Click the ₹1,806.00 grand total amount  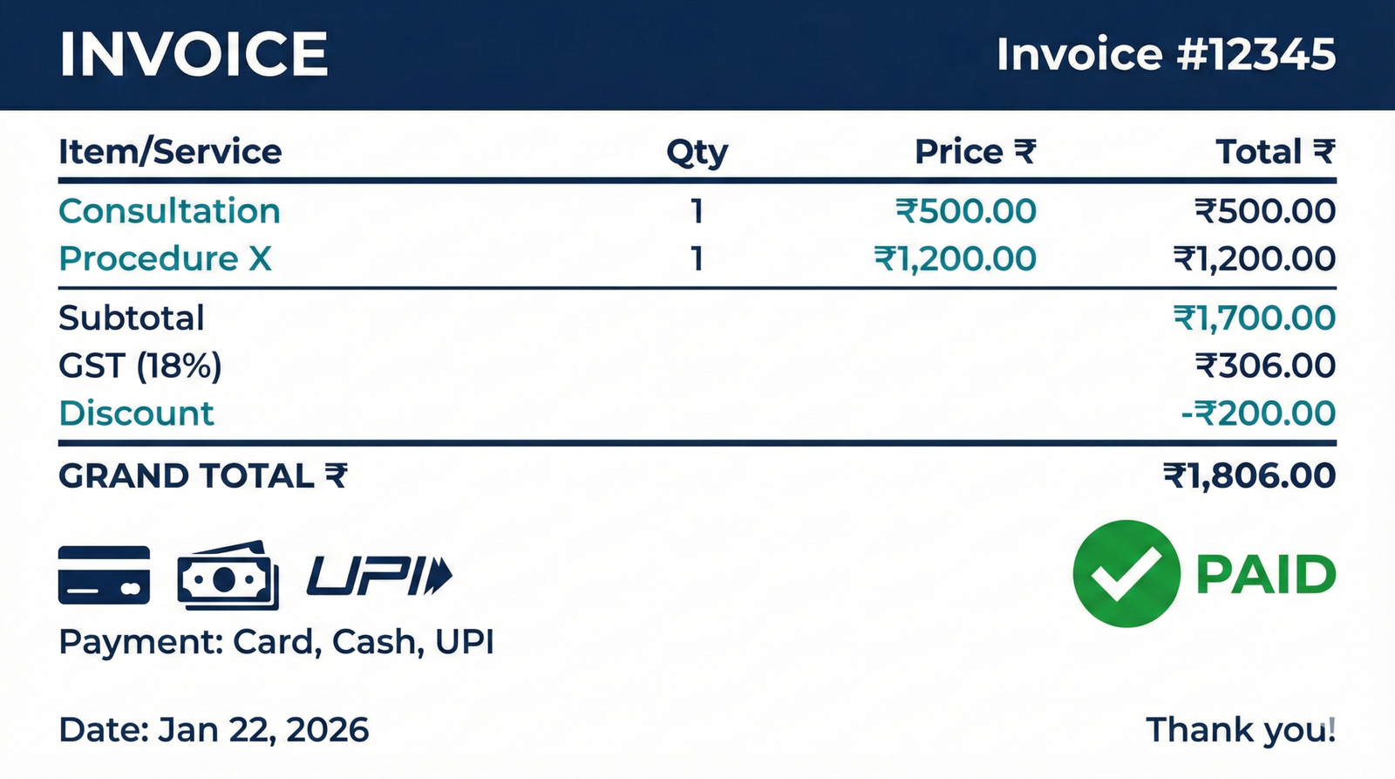pyautogui.click(x=1249, y=476)
